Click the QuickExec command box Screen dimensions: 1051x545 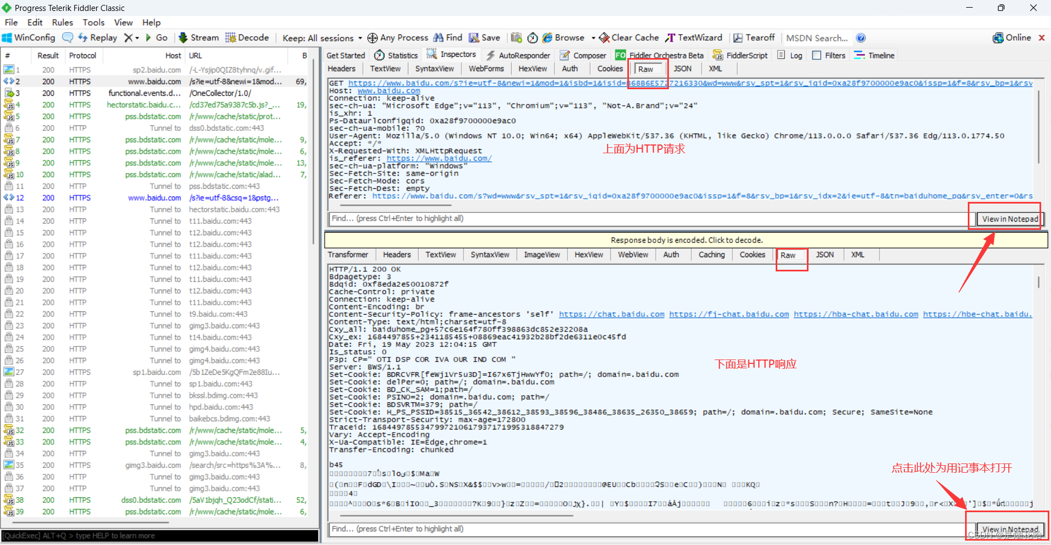[160, 536]
